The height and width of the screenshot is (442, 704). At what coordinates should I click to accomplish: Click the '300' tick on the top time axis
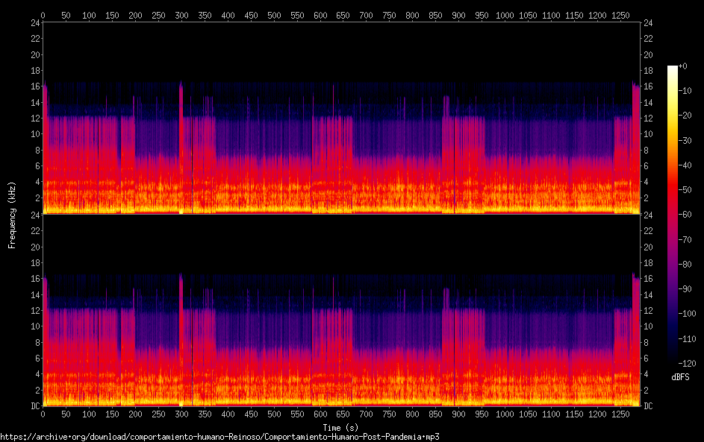click(x=181, y=15)
